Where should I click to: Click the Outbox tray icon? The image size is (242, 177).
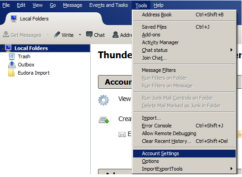(x=12, y=65)
